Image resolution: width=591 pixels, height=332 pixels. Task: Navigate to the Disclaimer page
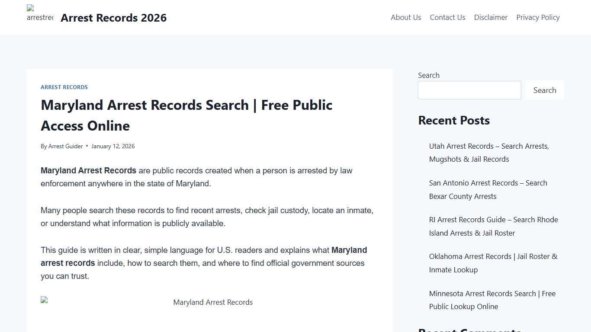coord(491,17)
